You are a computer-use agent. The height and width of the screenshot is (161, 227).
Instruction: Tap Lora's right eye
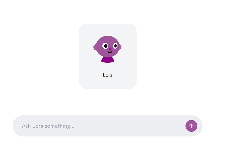(115, 46)
